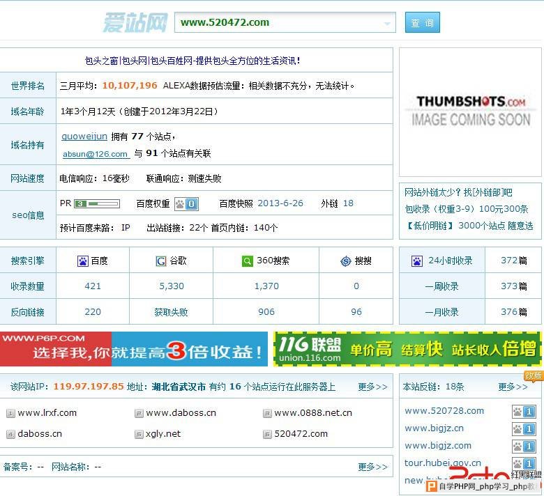Open the www.bigjz.cn backlink

(x=434, y=428)
